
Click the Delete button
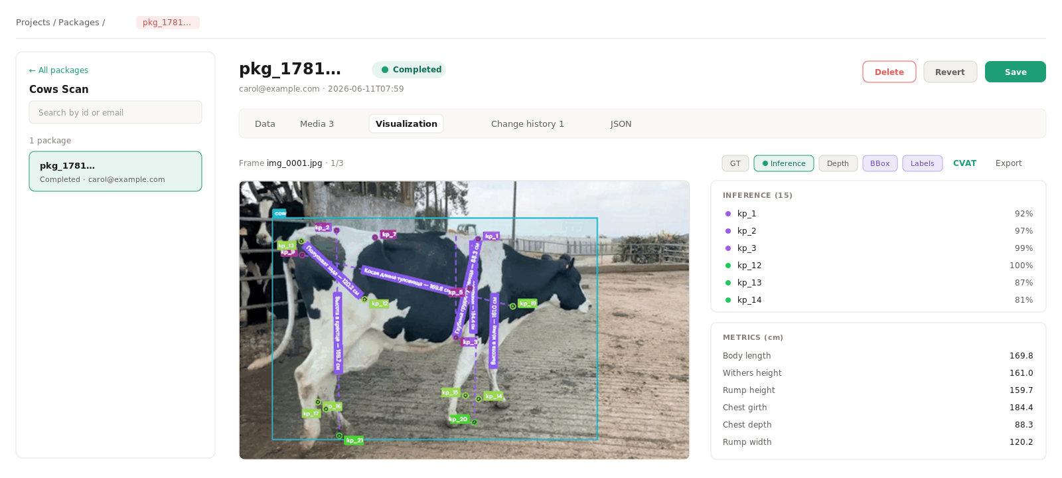click(x=889, y=72)
